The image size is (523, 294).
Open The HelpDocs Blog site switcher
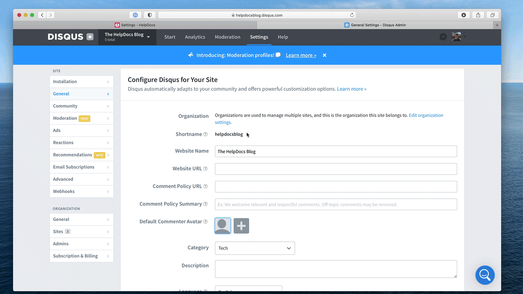[x=127, y=37]
